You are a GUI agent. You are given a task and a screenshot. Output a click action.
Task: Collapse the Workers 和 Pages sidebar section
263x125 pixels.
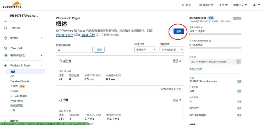pos(42,66)
